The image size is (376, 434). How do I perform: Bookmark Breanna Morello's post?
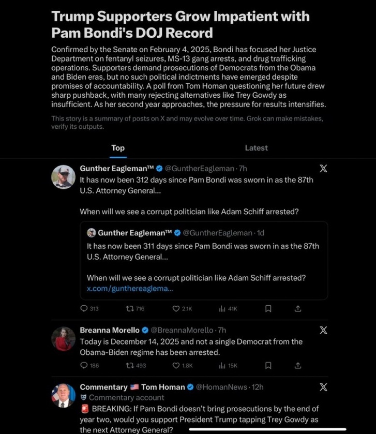click(x=268, y=365)
